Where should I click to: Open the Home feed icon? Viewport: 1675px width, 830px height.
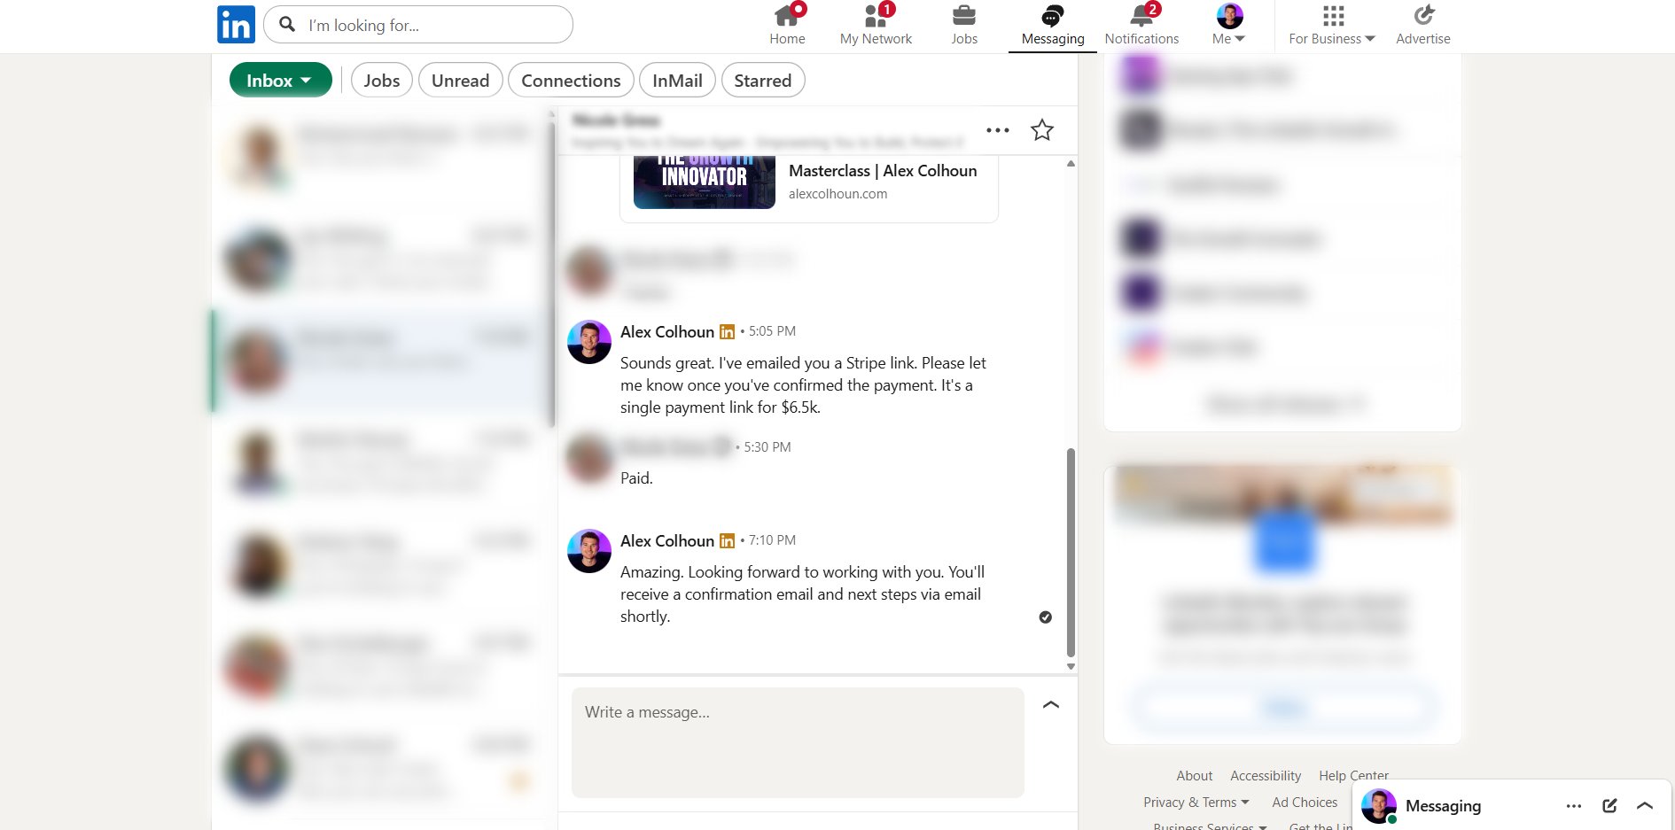click(x=787, y=16)
